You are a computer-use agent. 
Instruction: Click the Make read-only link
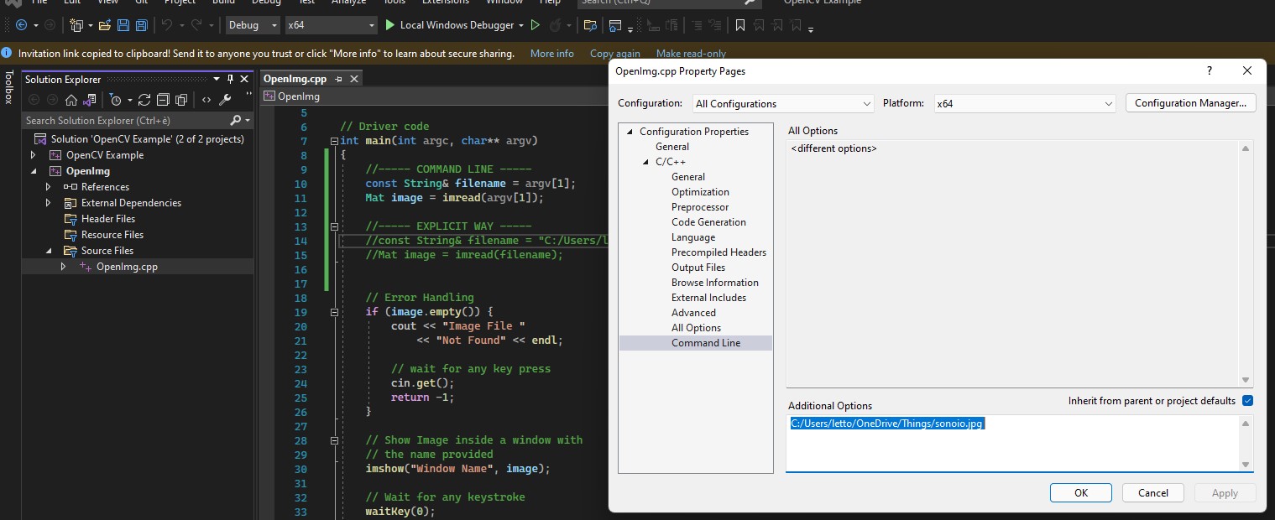click(691, 54)
